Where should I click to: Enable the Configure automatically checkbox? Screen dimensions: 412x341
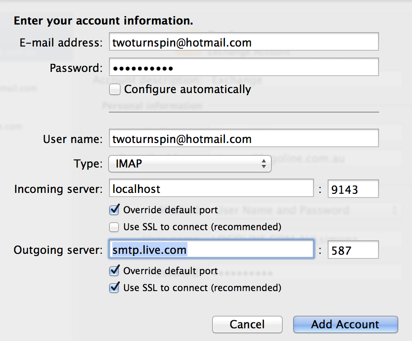tap(115, 89)
